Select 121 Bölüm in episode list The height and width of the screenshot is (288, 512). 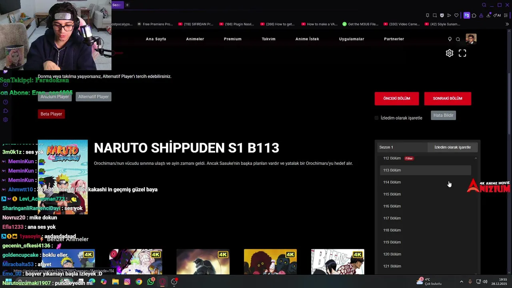tap(425, 266)
